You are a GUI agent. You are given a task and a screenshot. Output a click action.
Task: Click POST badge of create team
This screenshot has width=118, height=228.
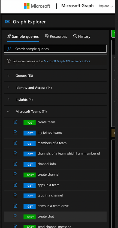[30, 123]
